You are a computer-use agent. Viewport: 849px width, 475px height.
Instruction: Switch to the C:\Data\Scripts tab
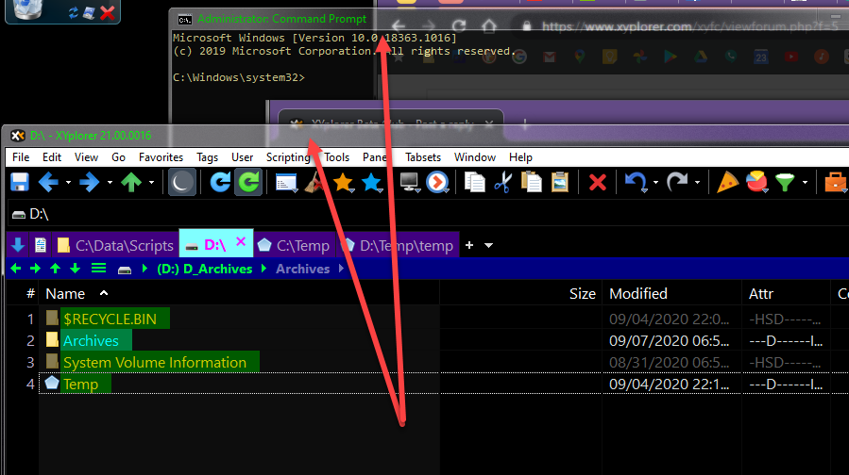[115, 245]
